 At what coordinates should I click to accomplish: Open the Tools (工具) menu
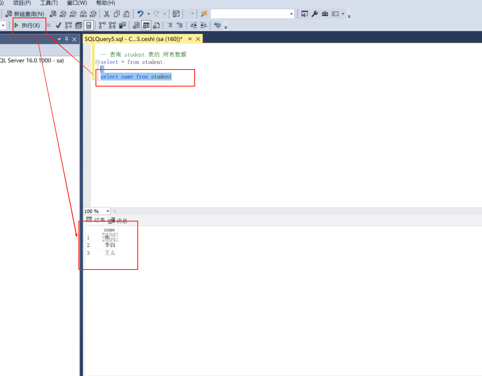coord(49,3)
